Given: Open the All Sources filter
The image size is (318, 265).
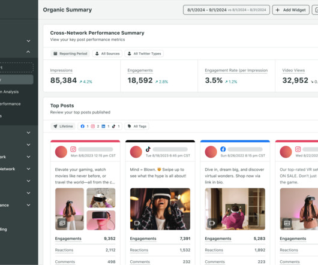Looking at the screenshot, I should pyautogui.click(x=107, y=53).
